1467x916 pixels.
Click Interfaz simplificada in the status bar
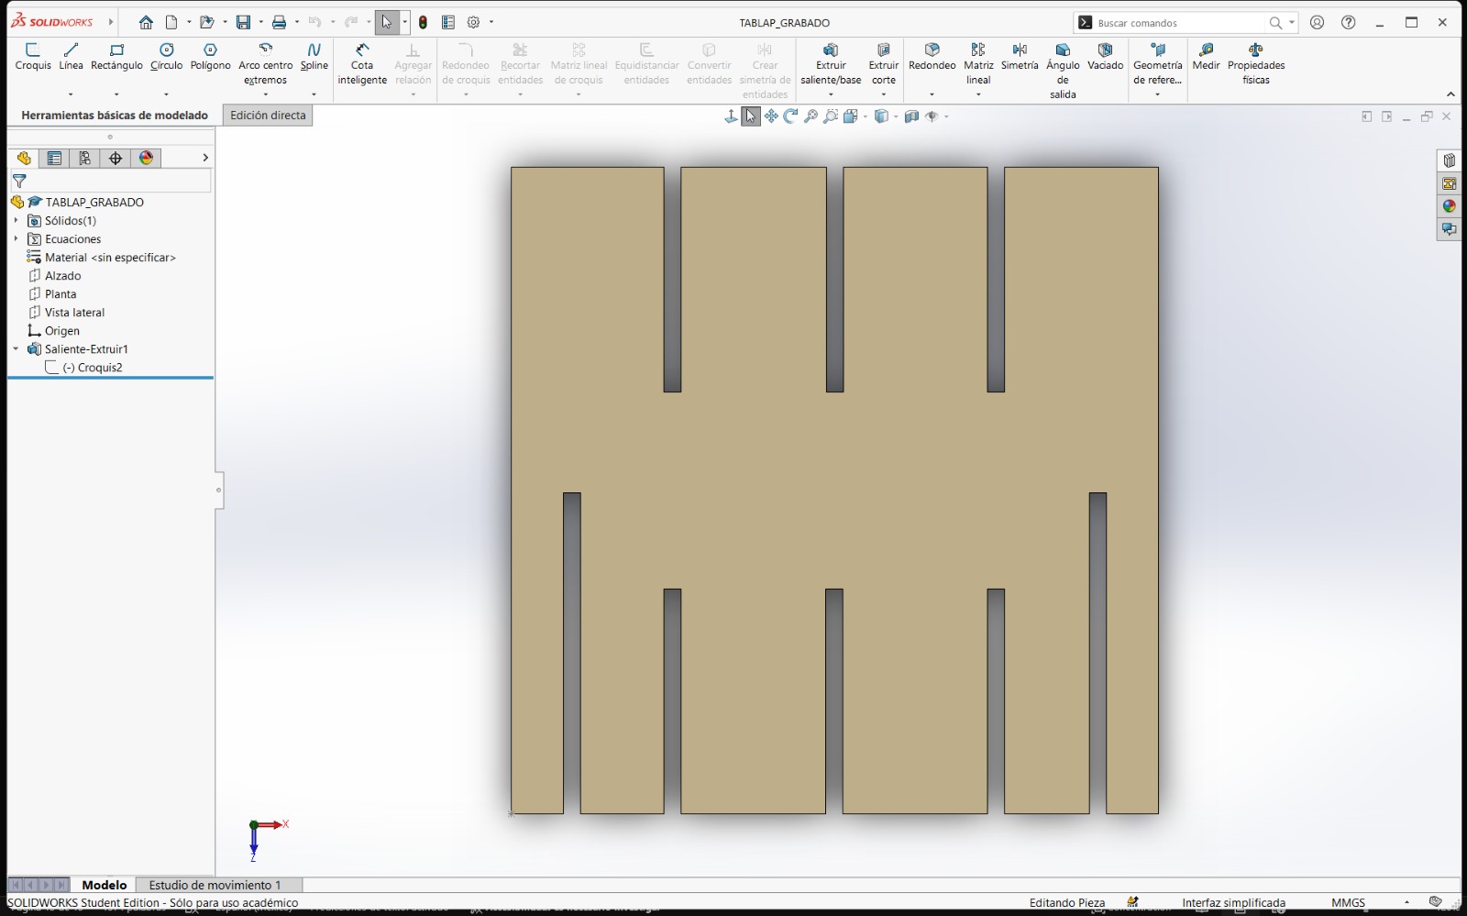(1232, 902)
